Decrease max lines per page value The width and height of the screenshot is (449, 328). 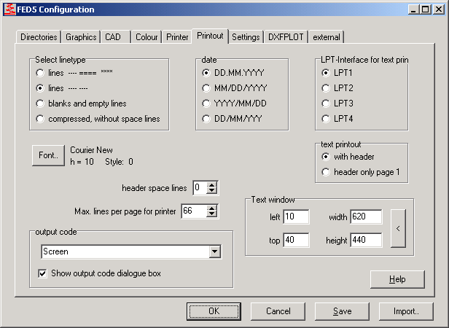click(x=211, y=215)
